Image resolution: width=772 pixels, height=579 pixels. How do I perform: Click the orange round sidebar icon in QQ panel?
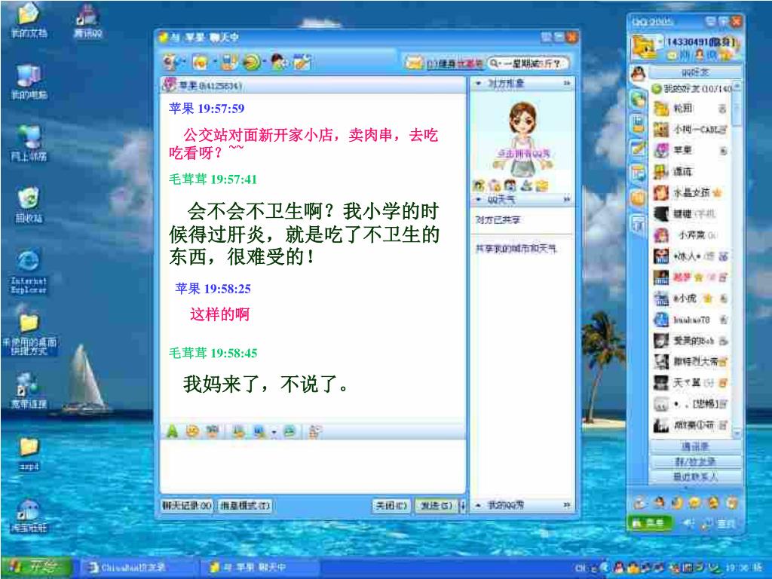[x=638, y=198]
